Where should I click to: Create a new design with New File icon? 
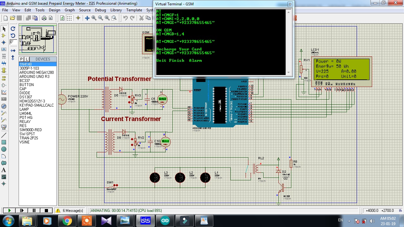click(6, 18)
